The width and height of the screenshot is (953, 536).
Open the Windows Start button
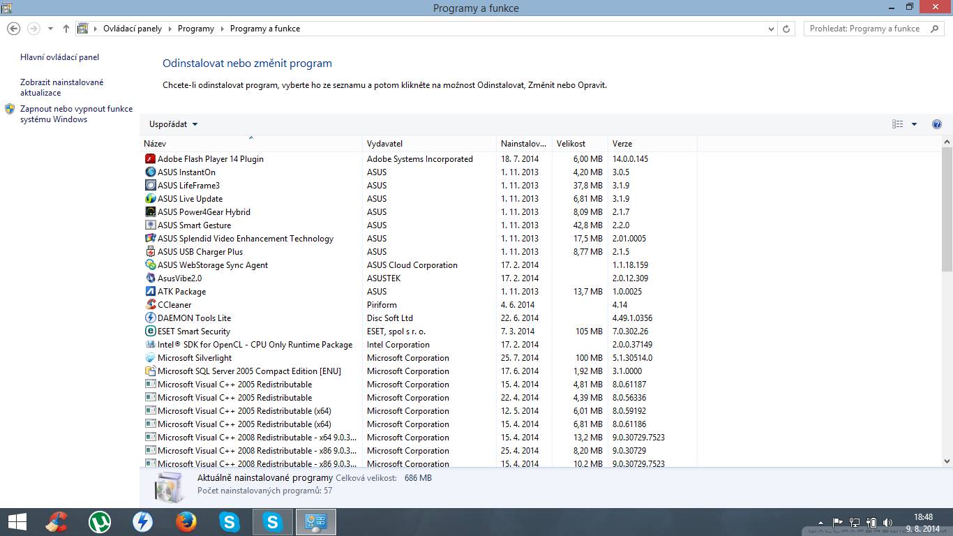(x=17, y=522)
